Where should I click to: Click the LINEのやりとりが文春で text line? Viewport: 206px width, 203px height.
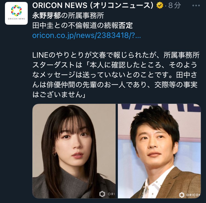116,55
